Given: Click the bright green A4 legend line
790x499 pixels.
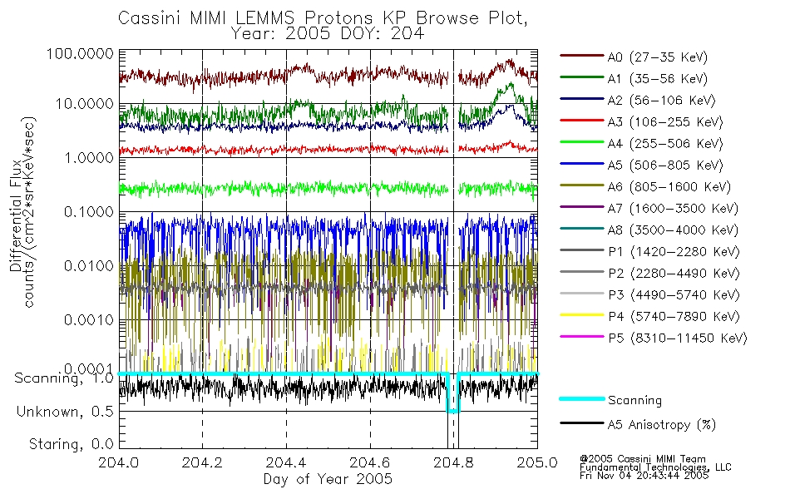Looking at the screenshot, I should pyautogui.click(x=581, y=142).
